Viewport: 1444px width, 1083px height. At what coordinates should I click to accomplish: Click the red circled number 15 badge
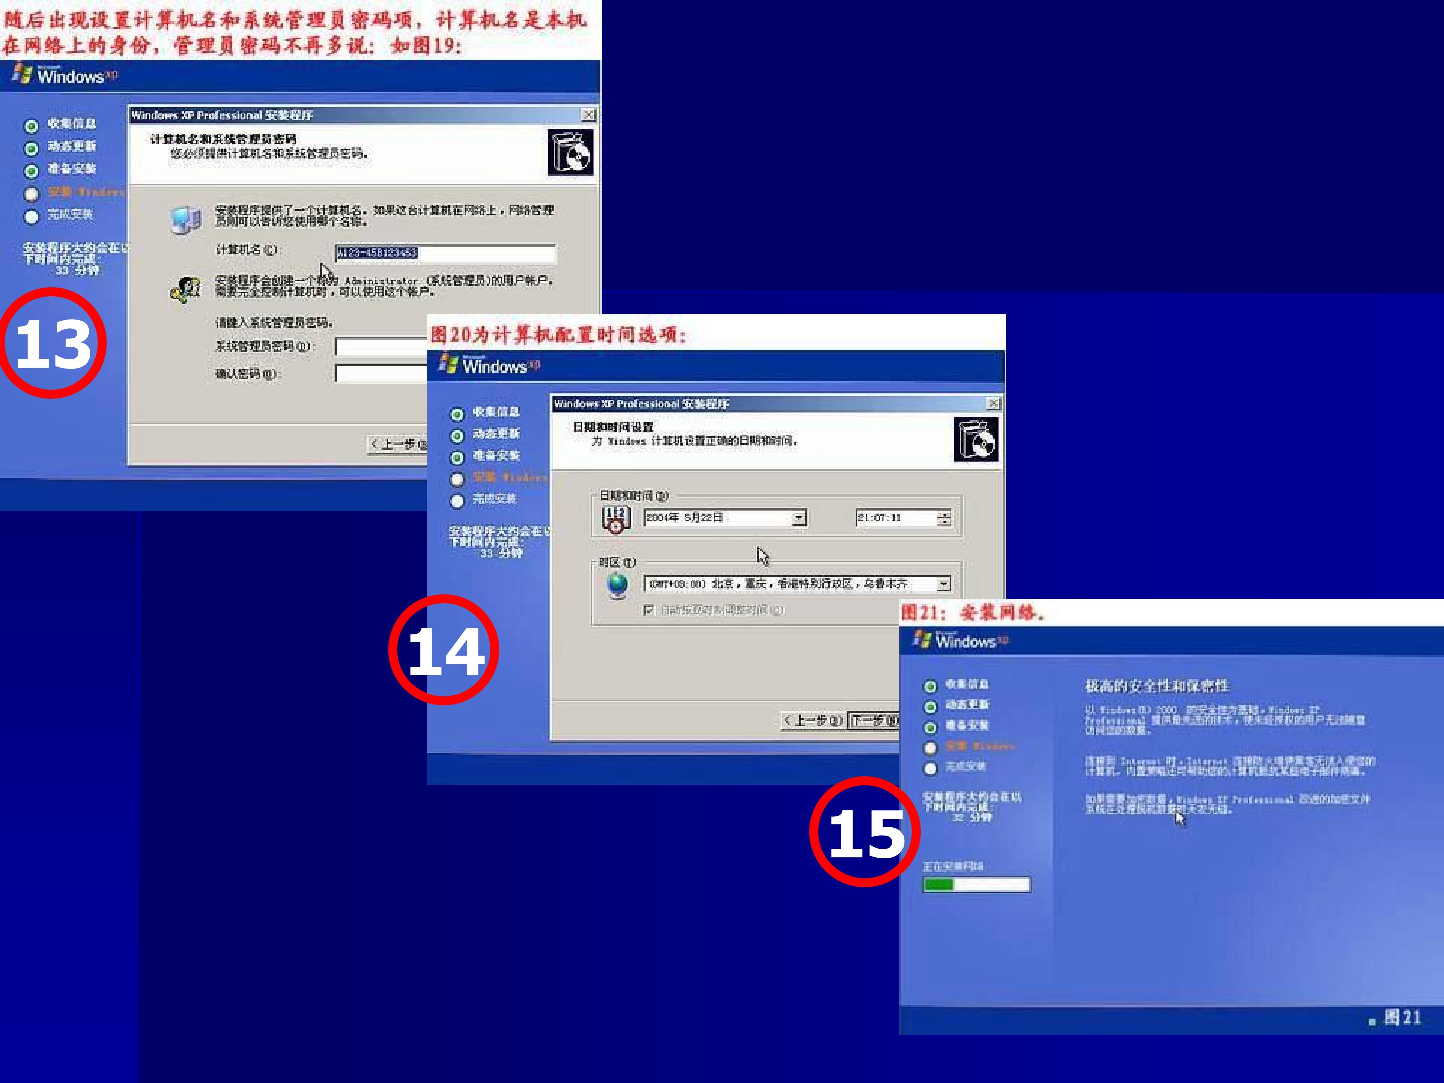864,832
